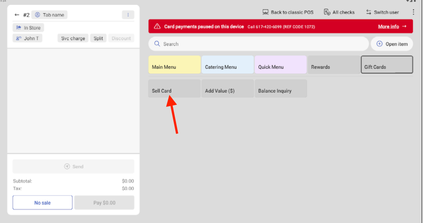The height and width of the screenshot is (223, 423).
Task: Open the Main Menu category
Action: point(175,65)
